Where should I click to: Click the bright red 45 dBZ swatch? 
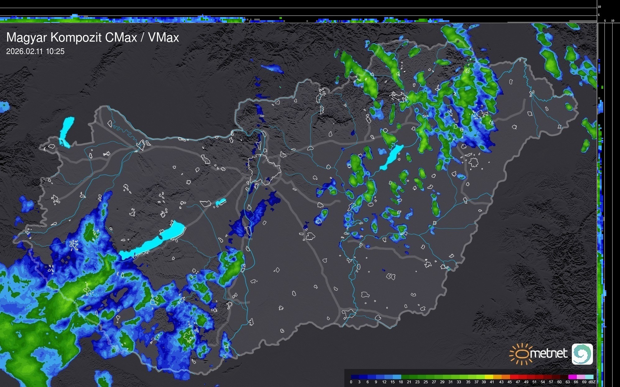(x=514, y=377)
